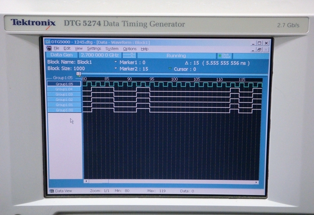Open the Help menu
Viewport: 314px width, 215px height.
click(x=144, y=49)
